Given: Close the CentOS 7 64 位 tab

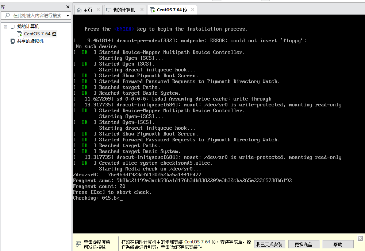Looking at the screenshot, I should 192,9.
